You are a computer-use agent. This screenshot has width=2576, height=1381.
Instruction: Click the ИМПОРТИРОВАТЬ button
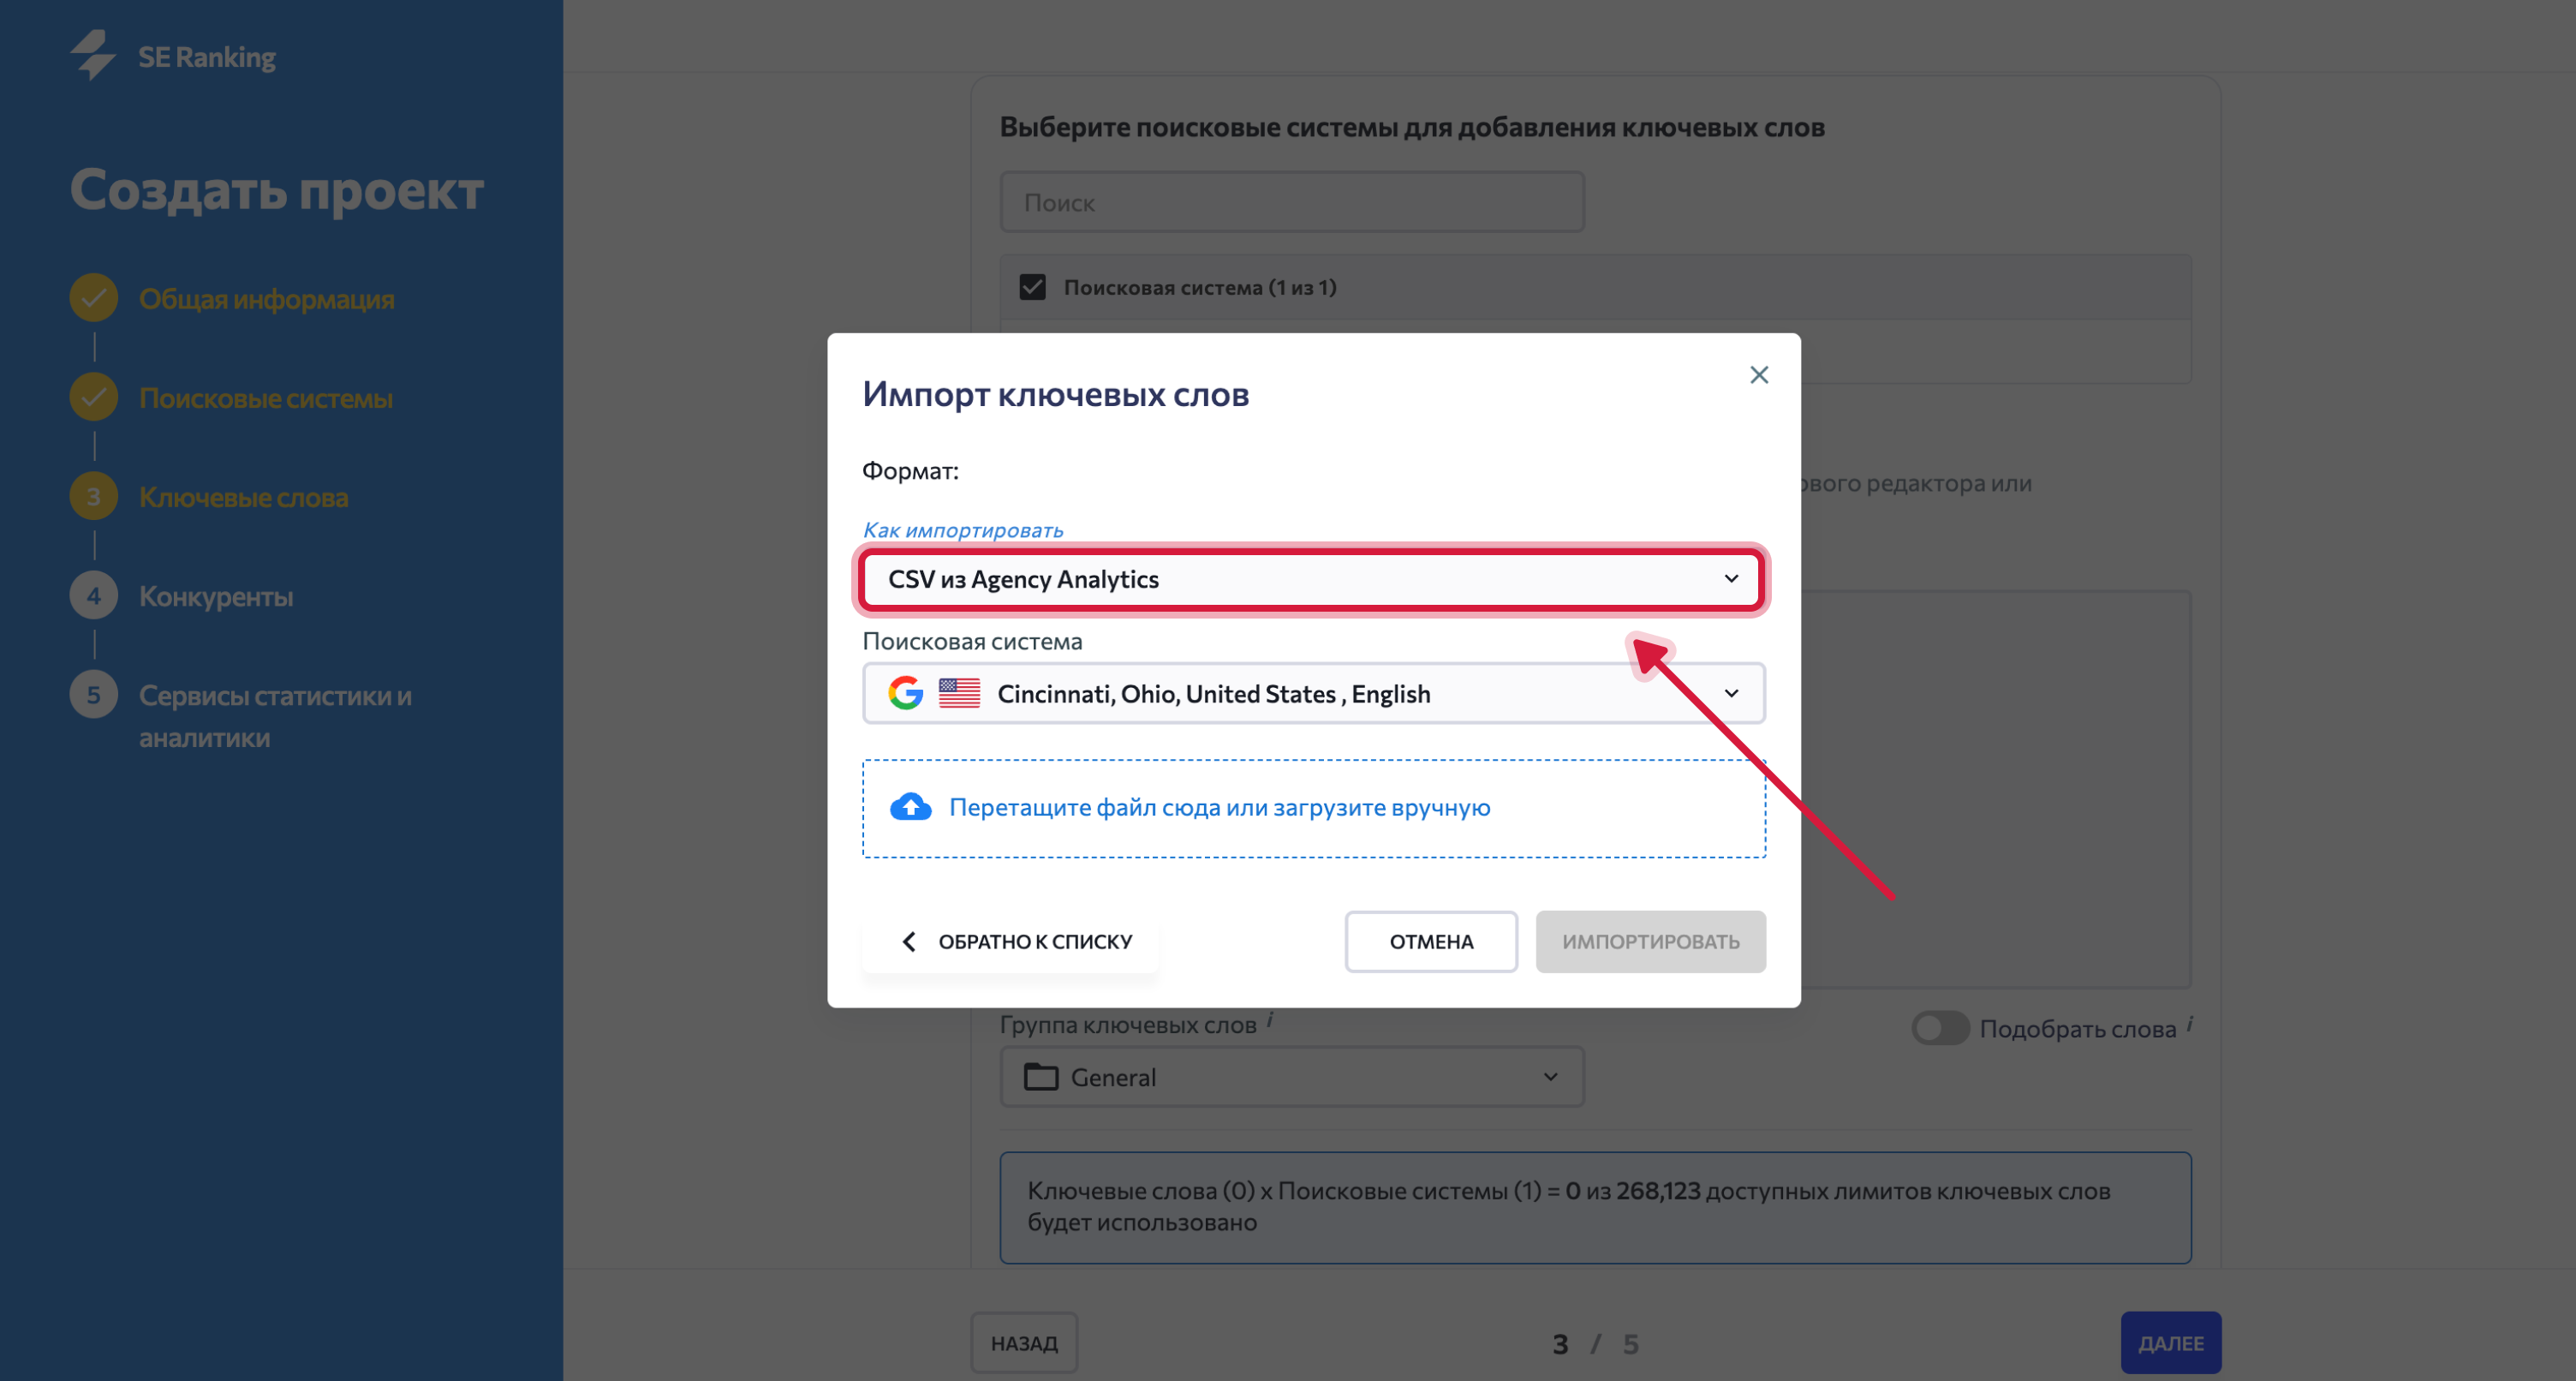(x=1650, y=942)
